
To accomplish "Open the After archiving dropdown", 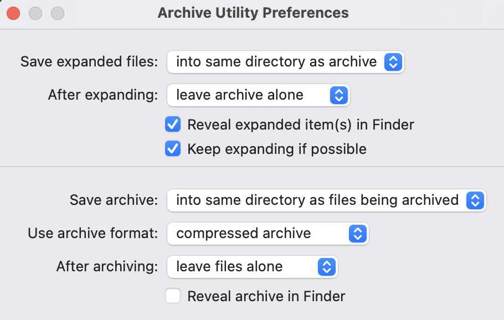I will click(252, 267).
